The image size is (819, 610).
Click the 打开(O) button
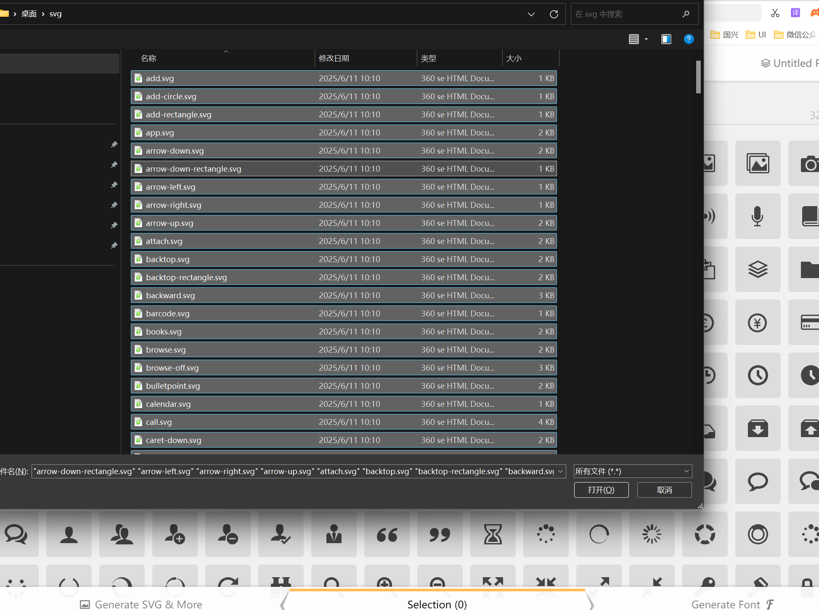[x=601, y=490]
